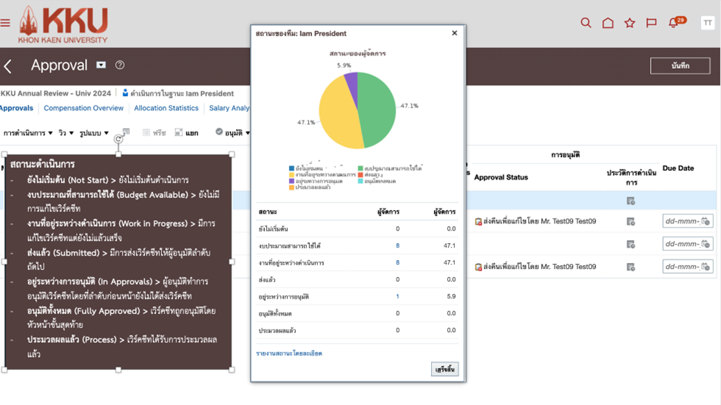Open the help question mark icon

pos(120,66)
